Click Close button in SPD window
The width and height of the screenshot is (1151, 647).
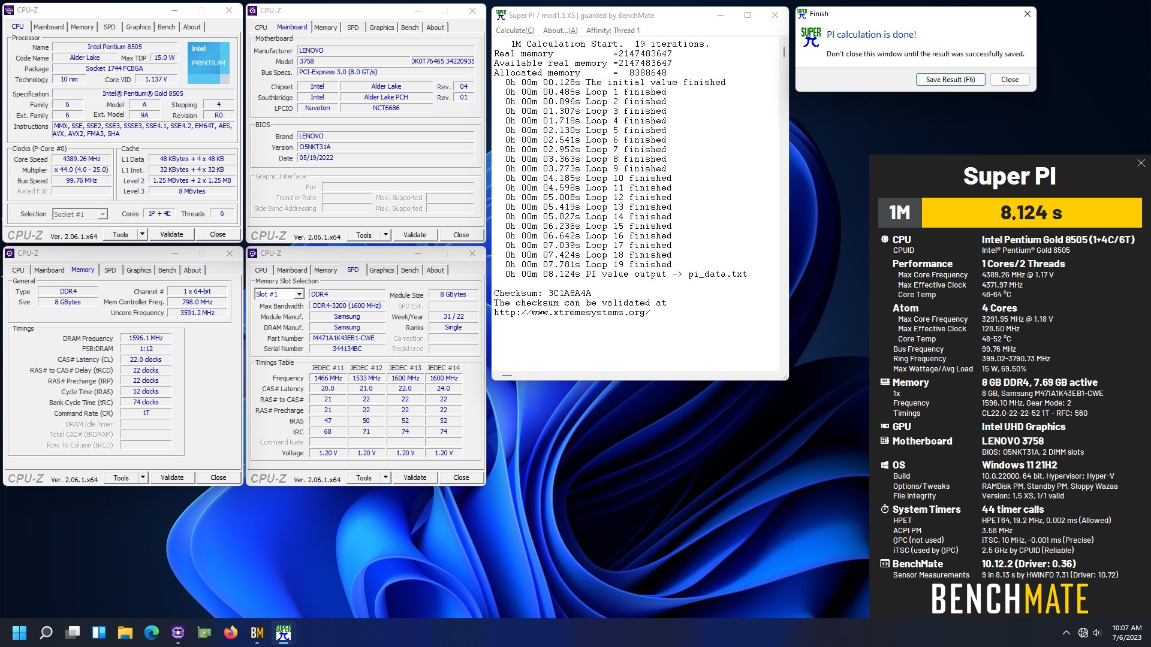tap(461, 477)
